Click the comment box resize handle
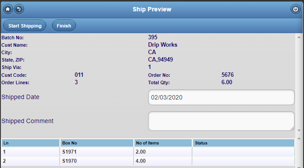This screenshot has height=168, width=304. click(292, 128)
